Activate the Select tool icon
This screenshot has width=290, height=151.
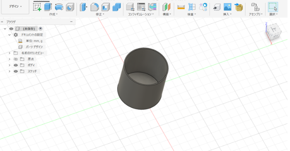coord(273,7)
